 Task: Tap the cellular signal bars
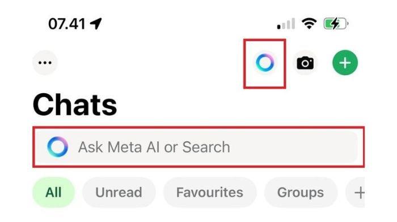coord(286,24)
